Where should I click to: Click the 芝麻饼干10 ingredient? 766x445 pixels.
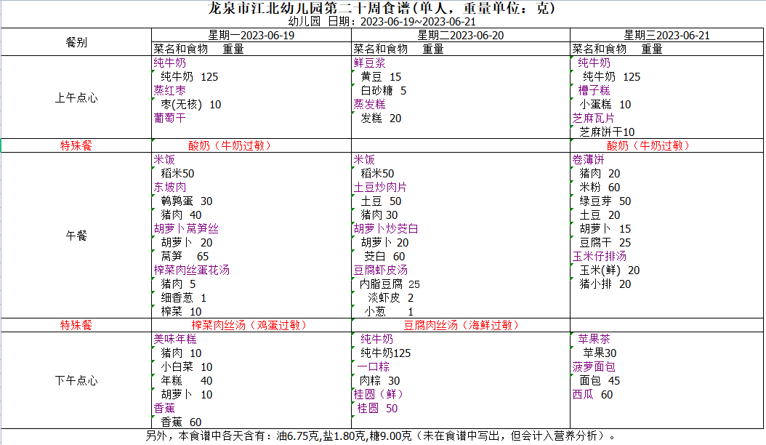pos(608,132)
